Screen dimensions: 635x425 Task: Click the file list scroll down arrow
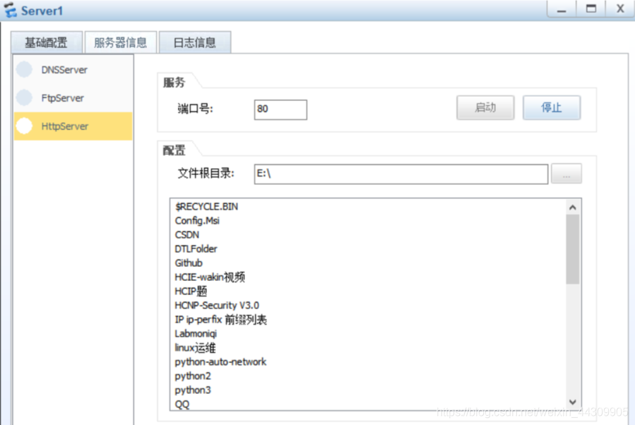coord(572,402)
